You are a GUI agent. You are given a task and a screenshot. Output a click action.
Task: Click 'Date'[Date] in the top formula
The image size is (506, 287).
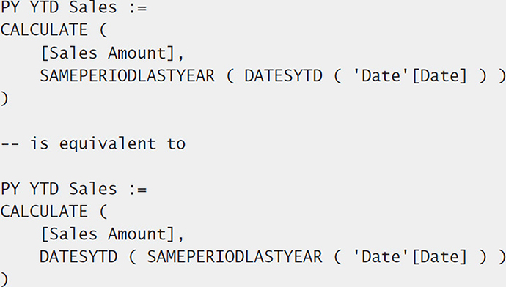click(410, 76)
